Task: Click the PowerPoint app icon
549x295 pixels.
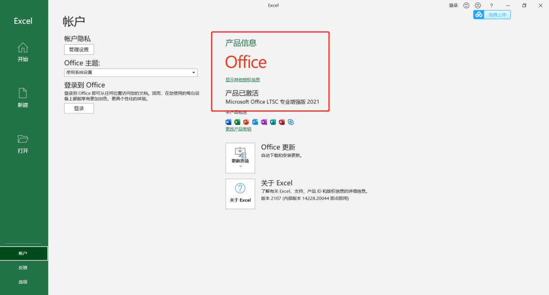Action: point(246,122)
